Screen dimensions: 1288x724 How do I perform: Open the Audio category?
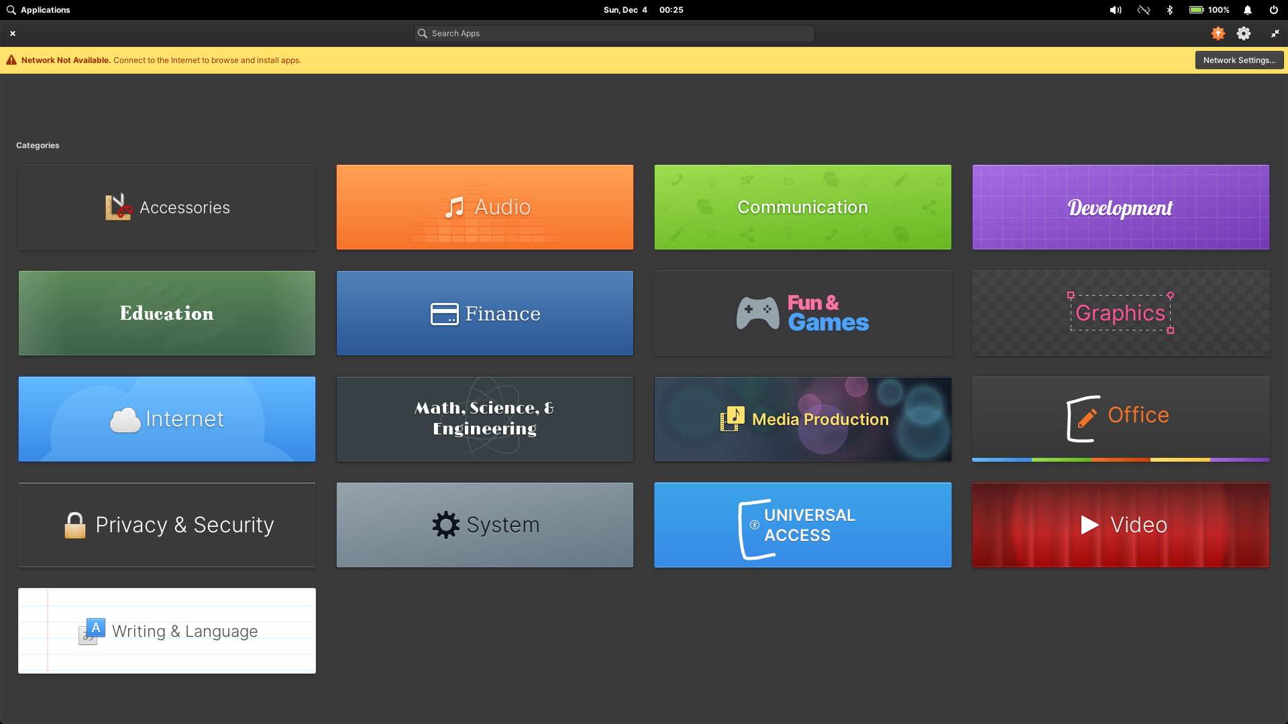pyautogui.click(x=484, y=206)
